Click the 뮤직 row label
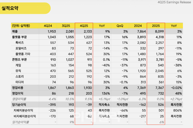193x128 pixels. click(18, 71)
